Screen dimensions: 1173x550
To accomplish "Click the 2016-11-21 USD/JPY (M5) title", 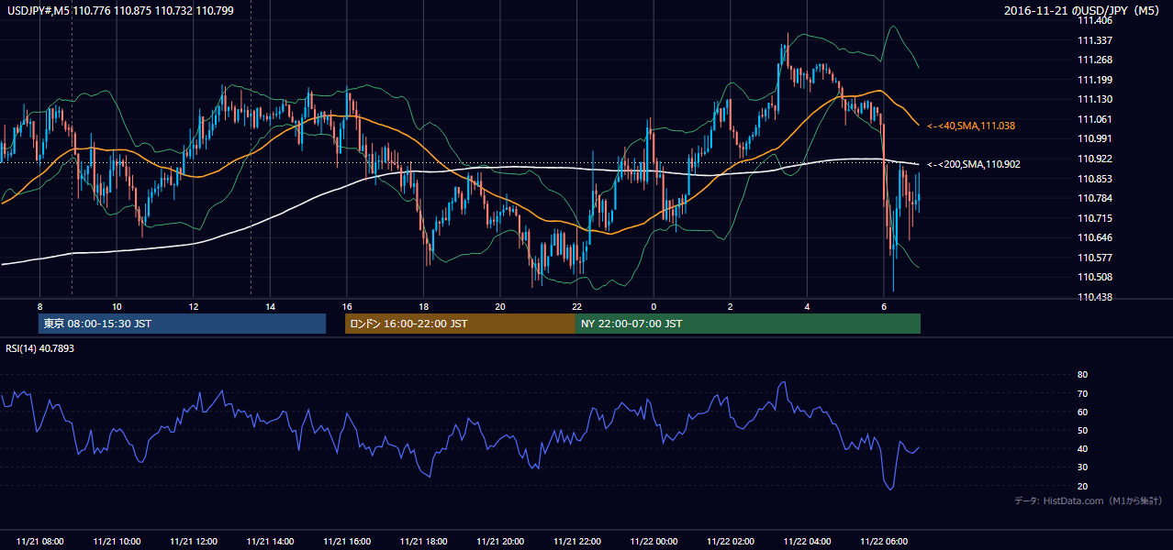I will (x=1083, y=10).
